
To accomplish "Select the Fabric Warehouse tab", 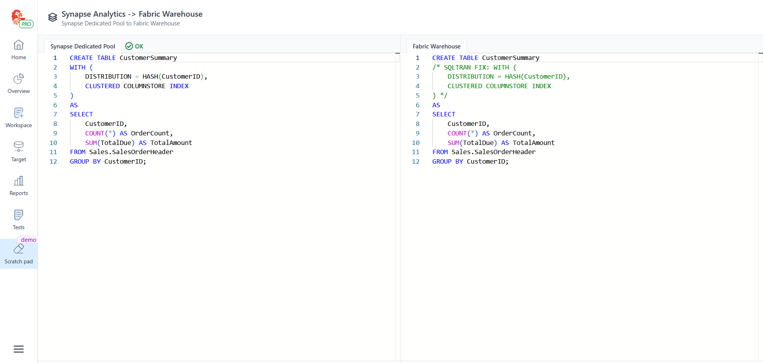I will click(436, 46).
